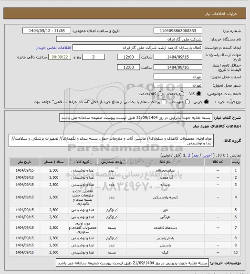Click the بعد pagination link
Viewport: 250px width, 274px height.
click(x=196, y=156)
